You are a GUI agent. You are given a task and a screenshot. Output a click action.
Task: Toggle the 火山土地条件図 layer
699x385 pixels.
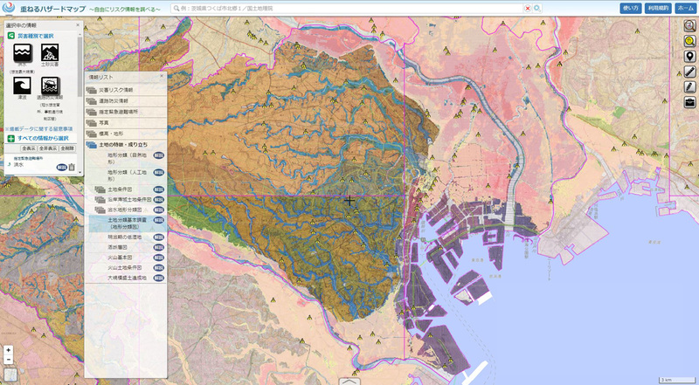click(x=124, y=268)
